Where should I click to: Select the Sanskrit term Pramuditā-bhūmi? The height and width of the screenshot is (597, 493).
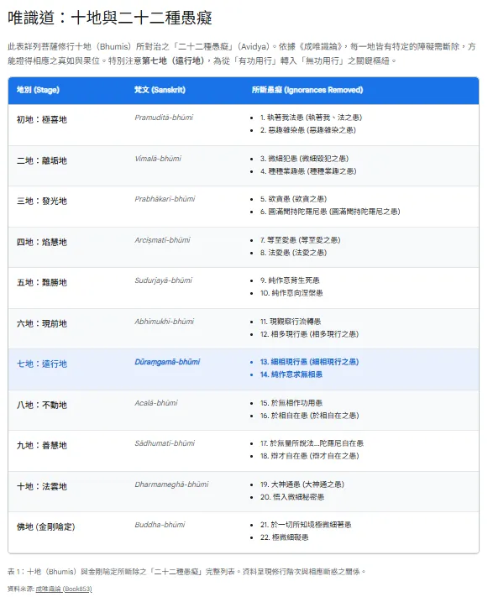[x=164, y=118]
